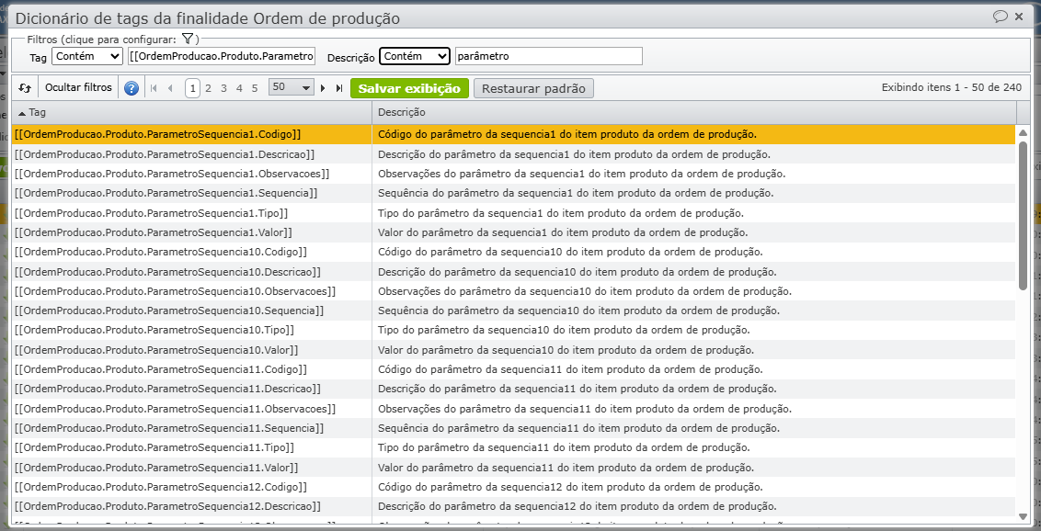Screen dimensions: 1041x531
Task: Click description 'Código do parâmetro da sequencia1'
Action: click(x=567, y=134)
